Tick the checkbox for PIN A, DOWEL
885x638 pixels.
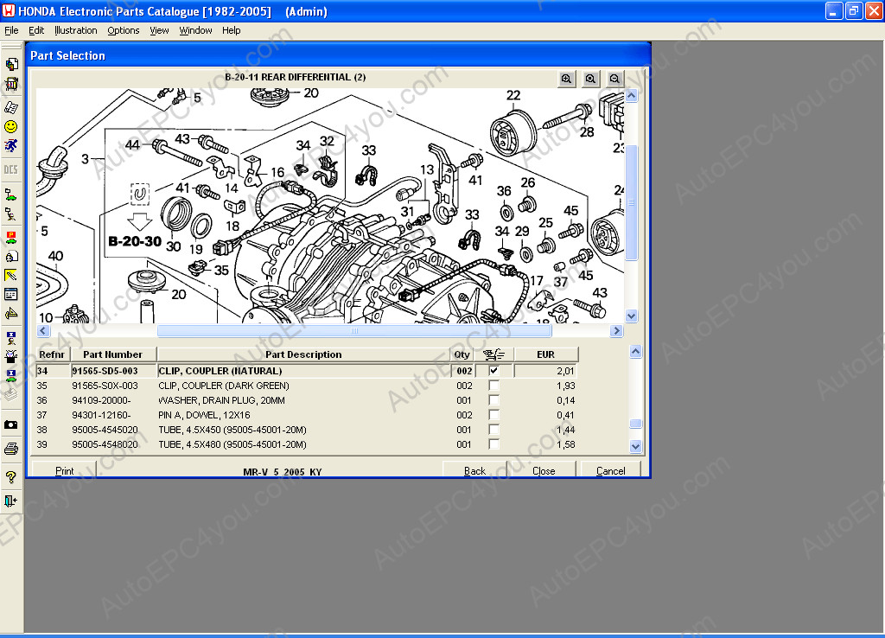[x=493, y=415]
